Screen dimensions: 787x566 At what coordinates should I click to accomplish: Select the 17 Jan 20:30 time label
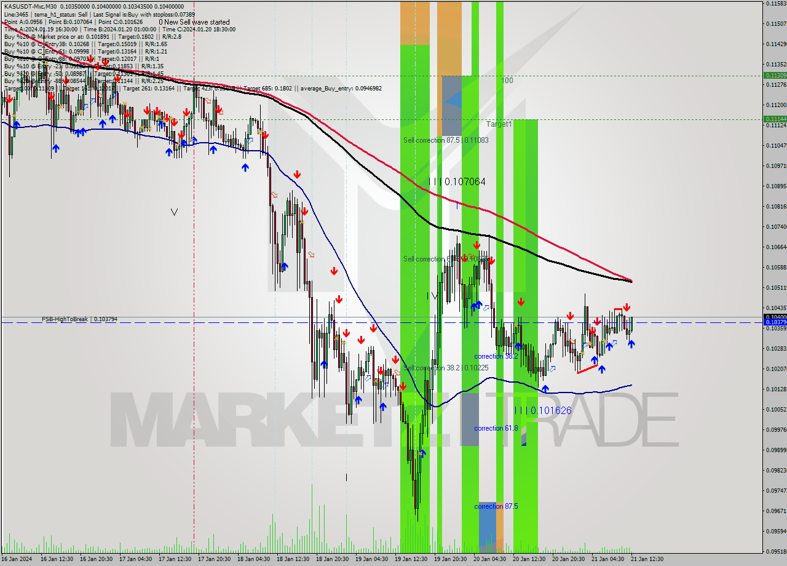[214, 559]
